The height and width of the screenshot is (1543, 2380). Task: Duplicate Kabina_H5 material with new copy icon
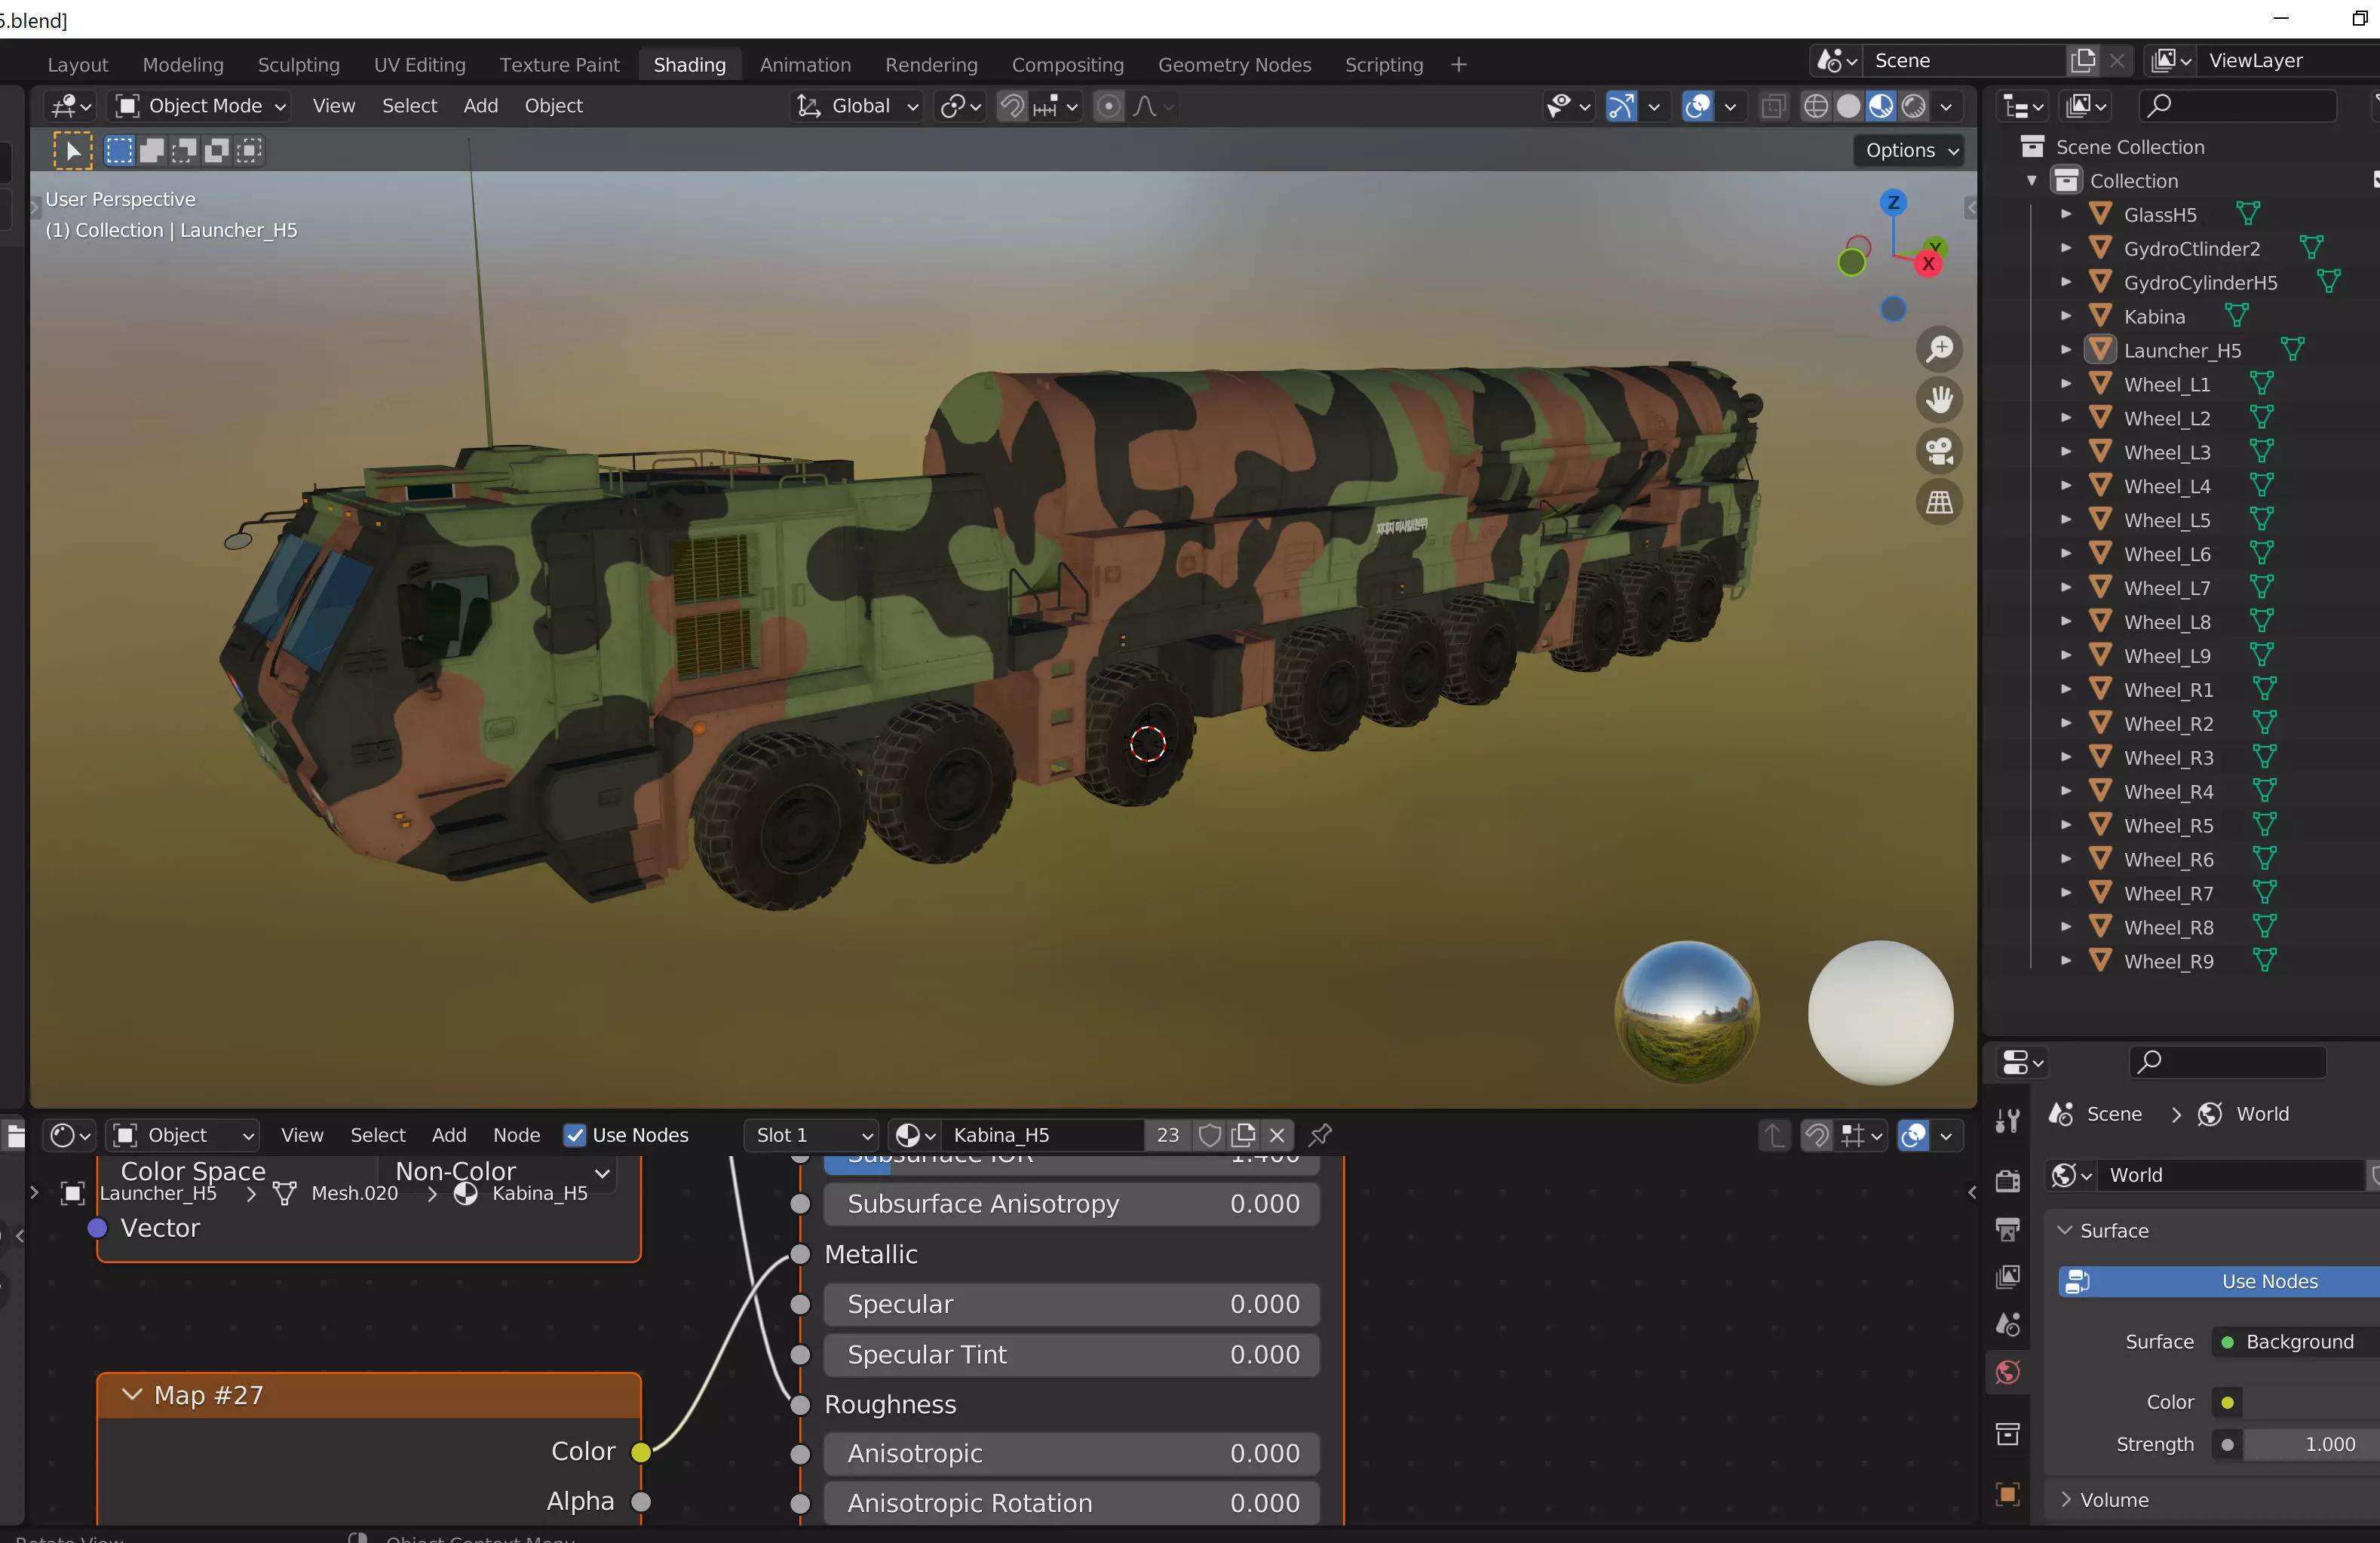pos(1243,1135)
